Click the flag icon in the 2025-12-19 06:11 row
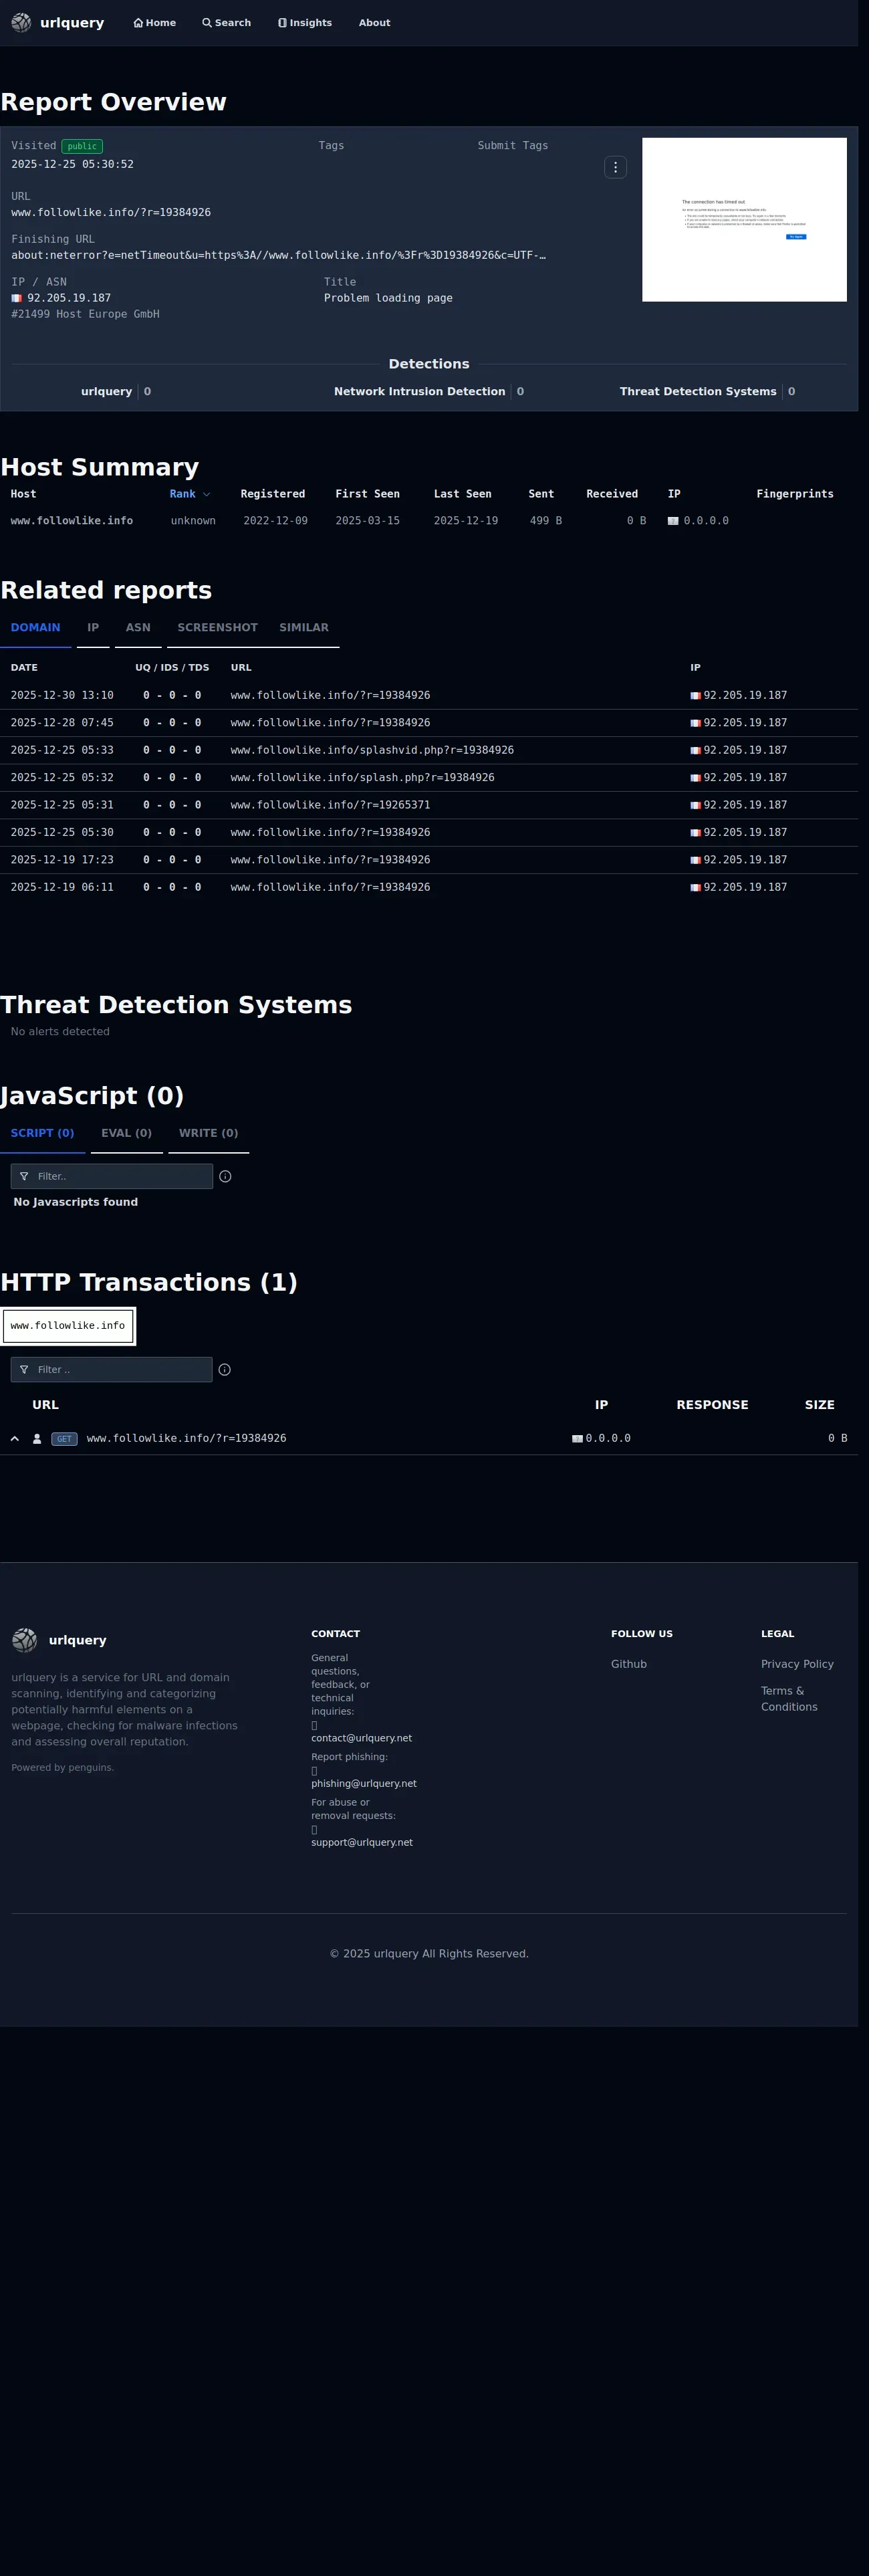The width and height of the screenshot is (869, 2576). click(695, 888)
